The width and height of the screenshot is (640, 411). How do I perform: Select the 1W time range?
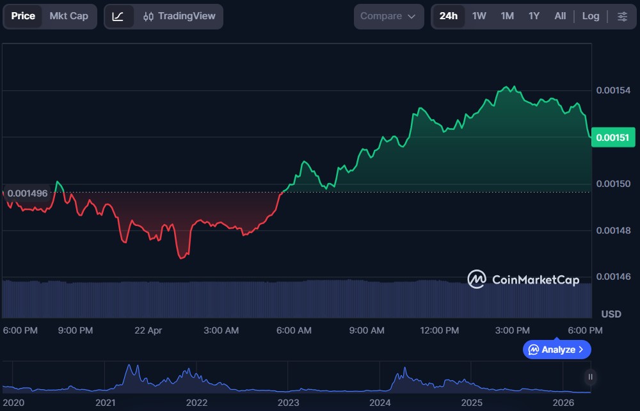point(479,16)
